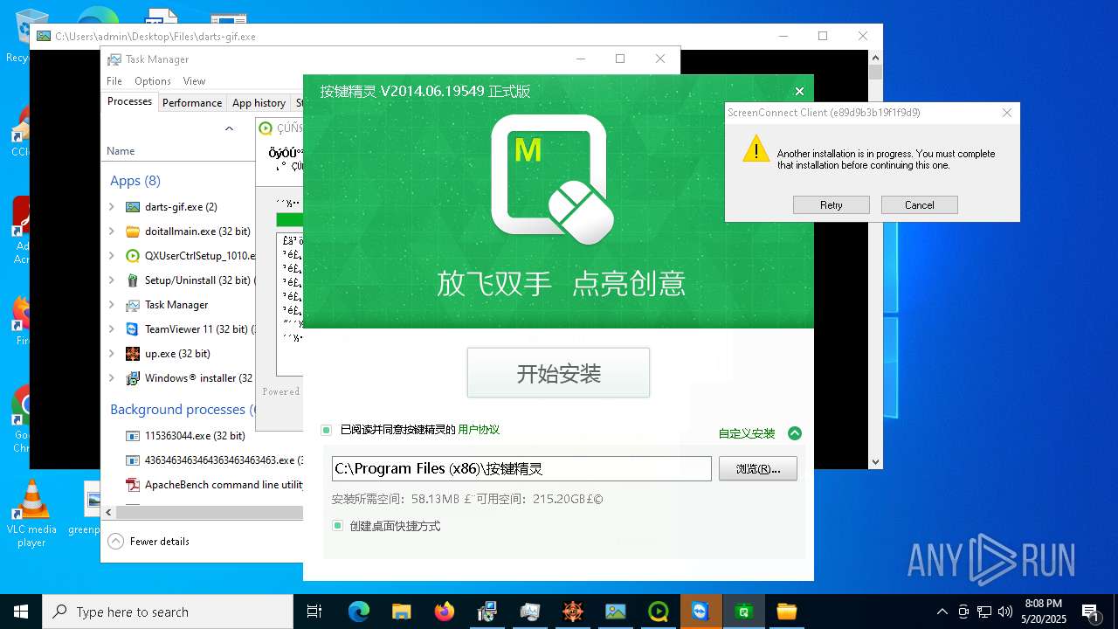Image resolution: width=1118 pixels, height=629 pixels.
Task: Open the green user agreement link
Action: tap(479, 430)
